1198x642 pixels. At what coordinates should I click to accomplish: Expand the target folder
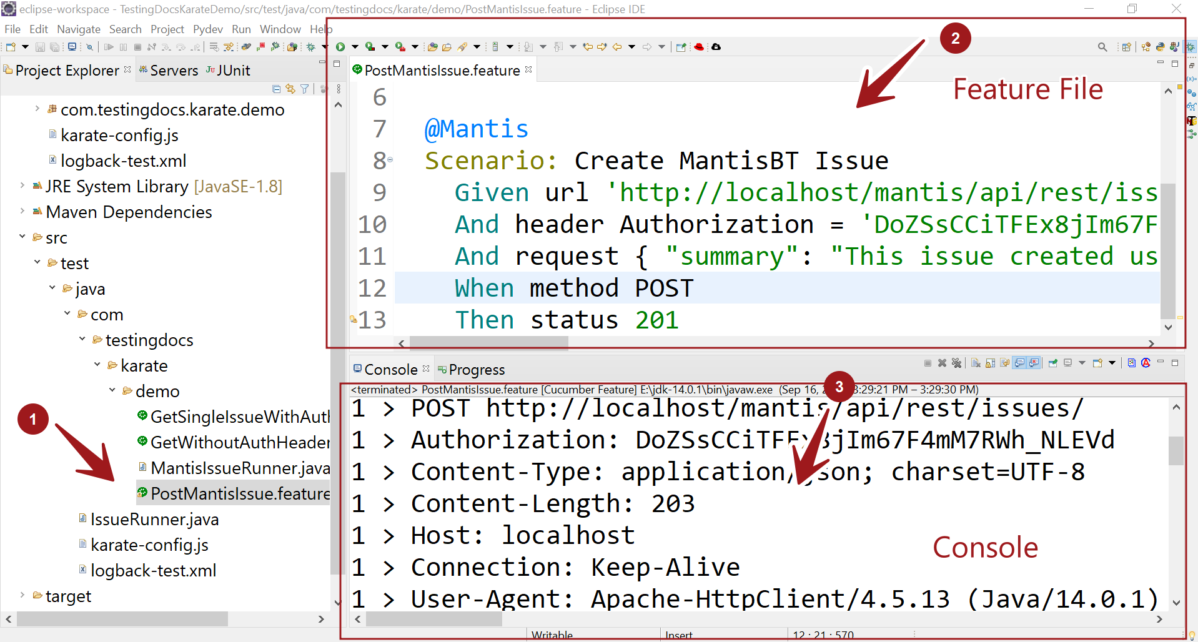coord(22,595)
